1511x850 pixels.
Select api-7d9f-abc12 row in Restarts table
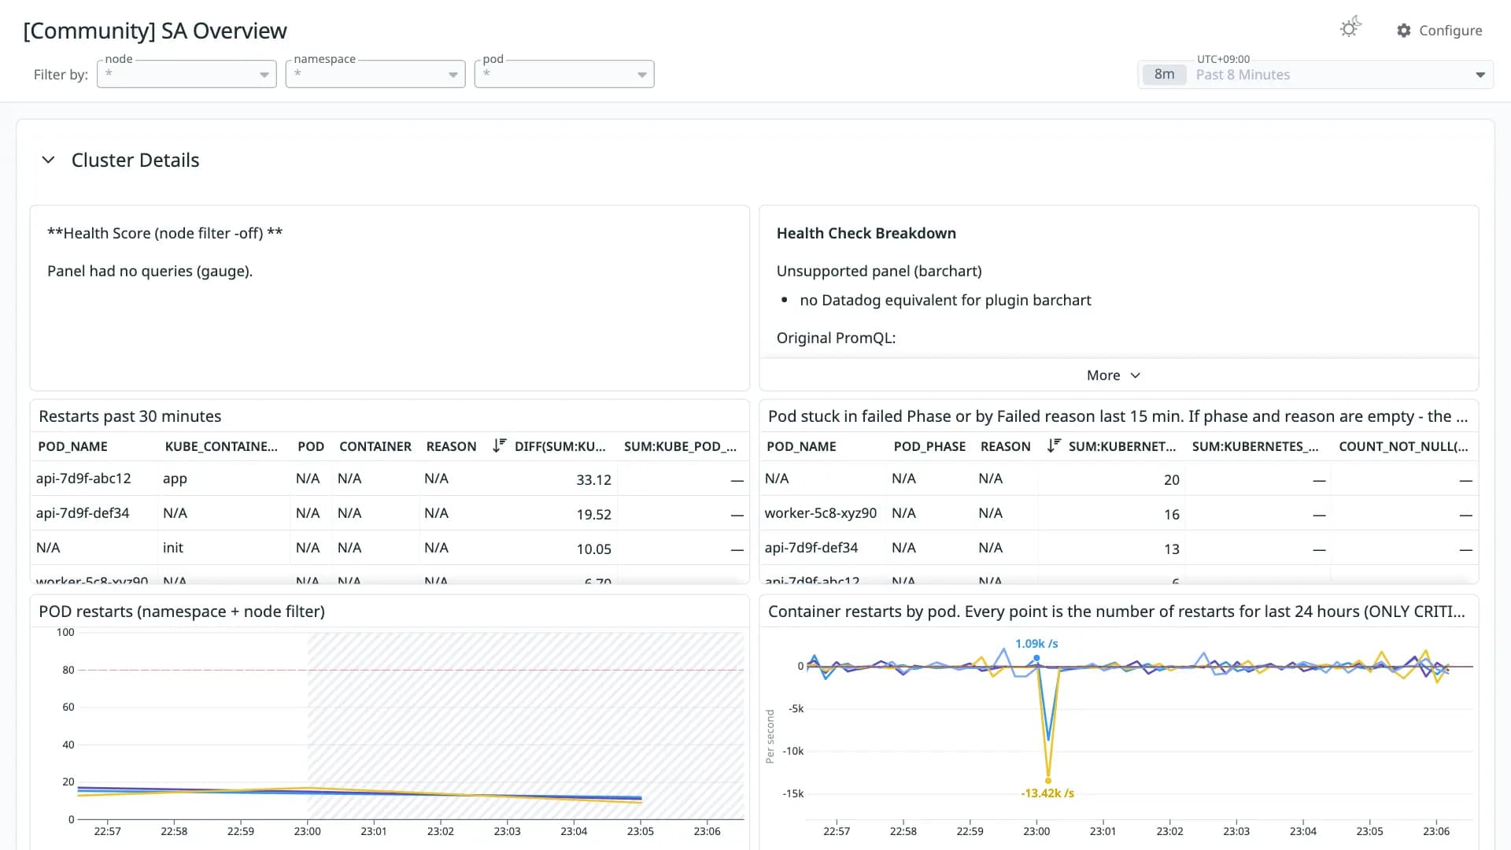pyautogui.click(x=389, y=479)
